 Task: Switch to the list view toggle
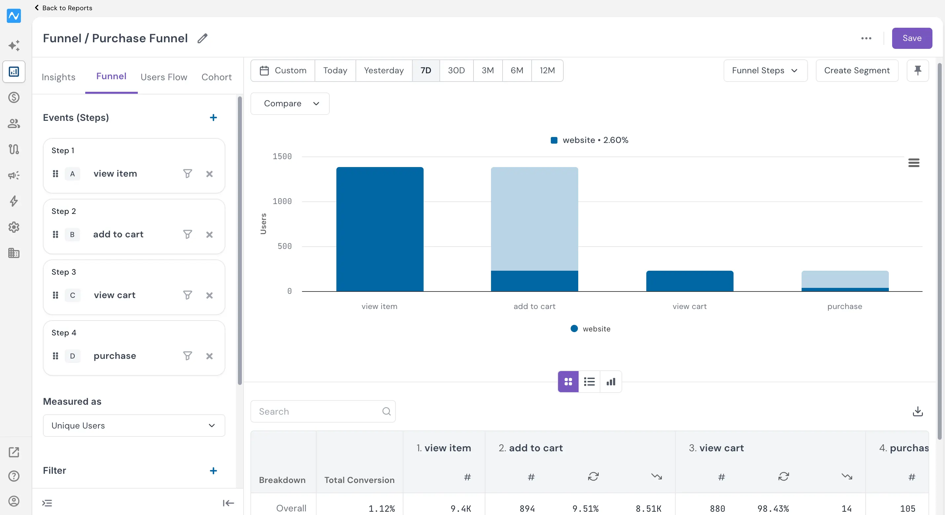[x=589, y=382]
